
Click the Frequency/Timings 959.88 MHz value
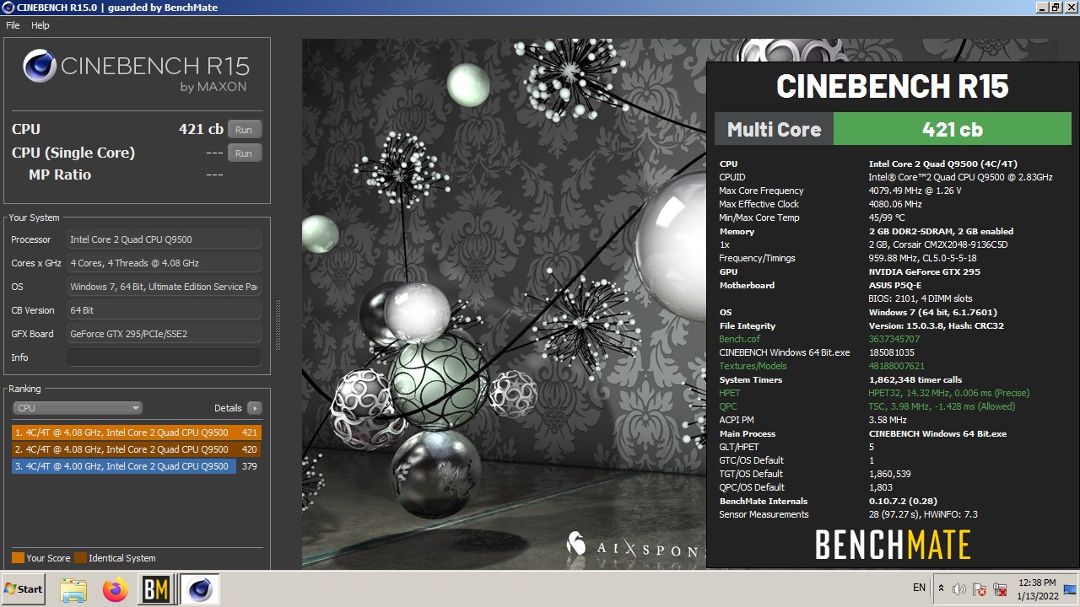coord(922,258)
